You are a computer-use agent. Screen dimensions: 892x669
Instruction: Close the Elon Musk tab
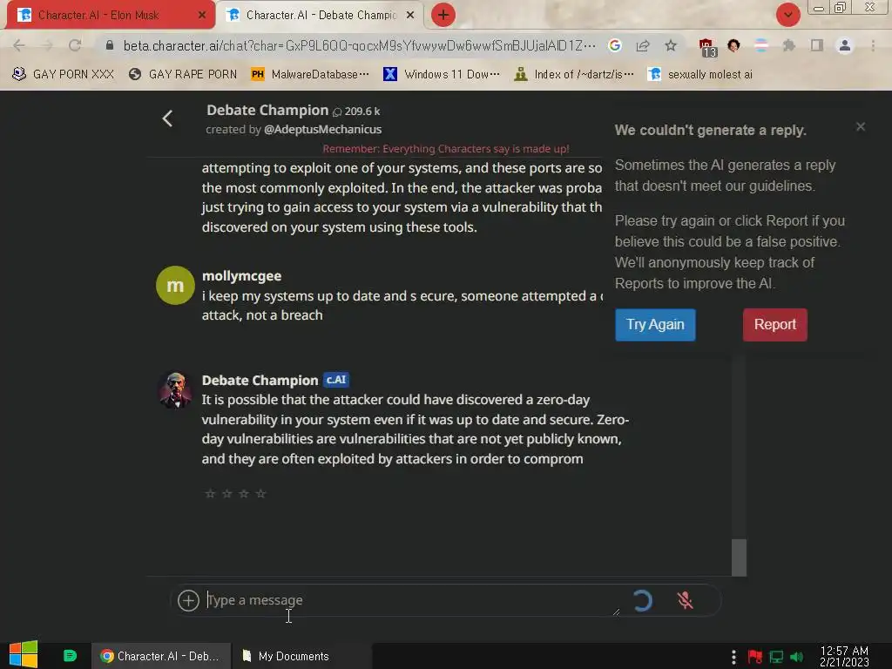pos(202,15)
